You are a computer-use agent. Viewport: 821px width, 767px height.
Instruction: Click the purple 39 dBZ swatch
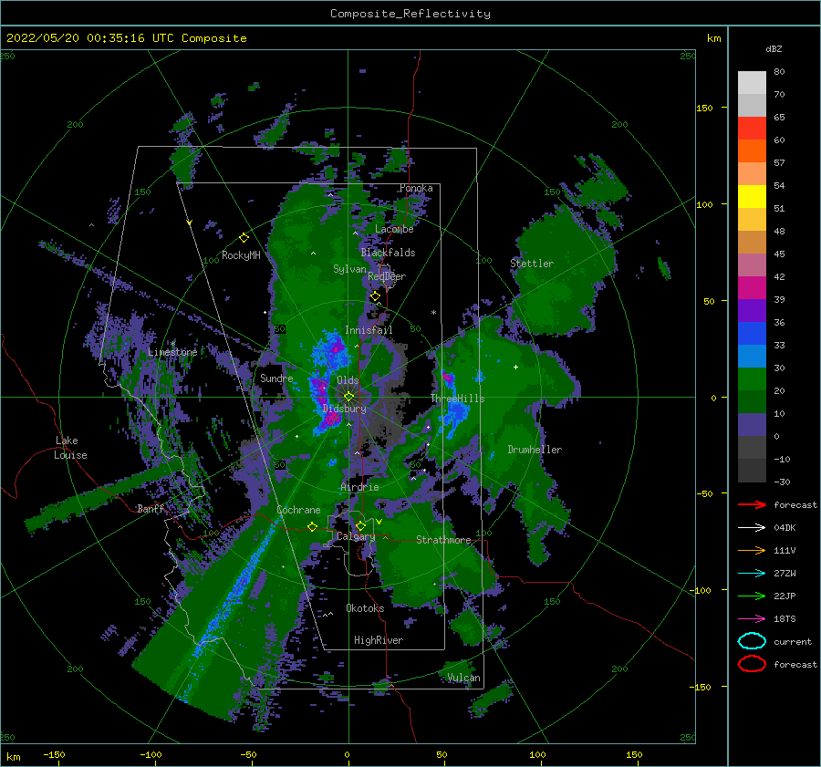tap(752, 310)
